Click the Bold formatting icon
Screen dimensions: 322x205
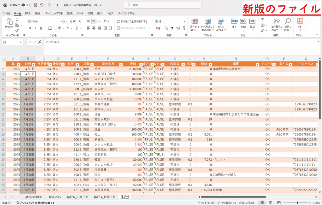click(x=31, y=28)
